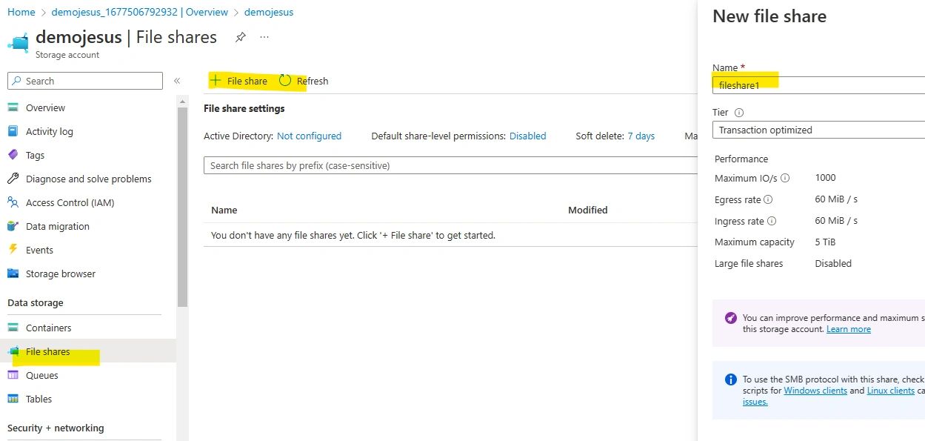Click the Maximum IO/s info icon
925x441 pixels.
(785, 178)
